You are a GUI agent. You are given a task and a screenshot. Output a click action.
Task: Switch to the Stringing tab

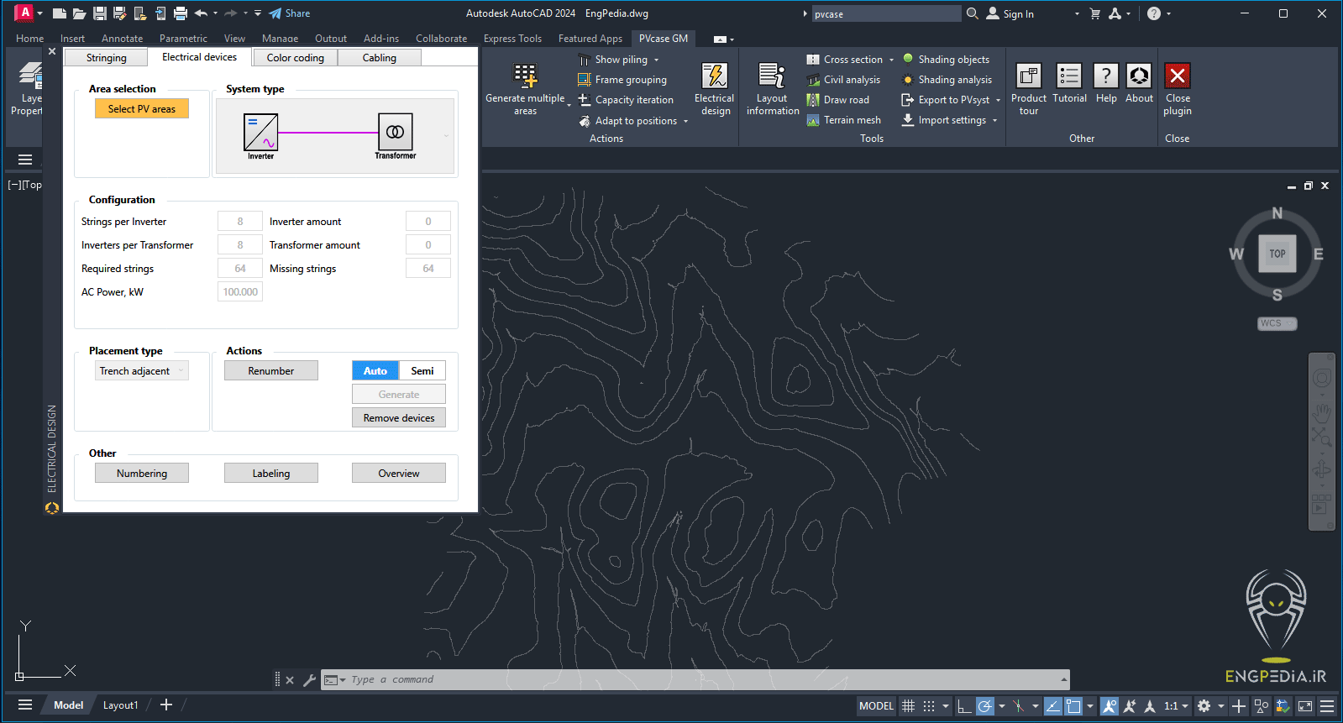click(x=106, y=58)
